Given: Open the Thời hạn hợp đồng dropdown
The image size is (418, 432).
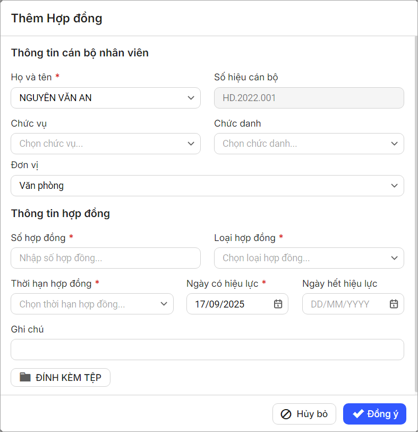Looking at the screenshot, I should coord(92,304).
